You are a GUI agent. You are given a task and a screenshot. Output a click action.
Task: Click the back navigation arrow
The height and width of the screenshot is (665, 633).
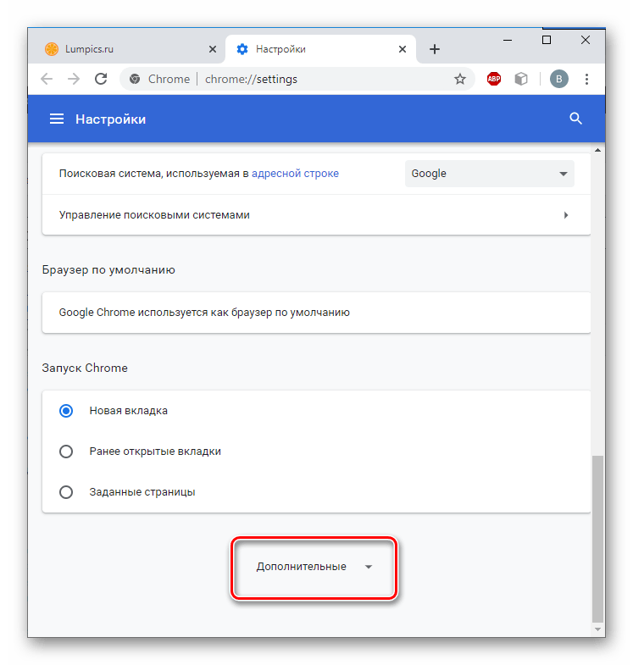(47, 79)
